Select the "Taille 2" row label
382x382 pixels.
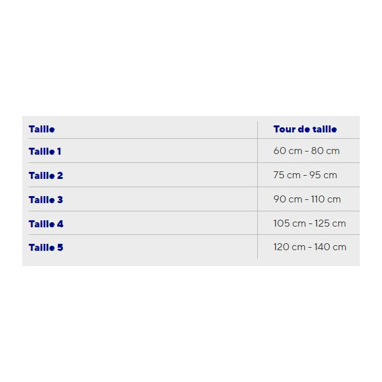tap(46, 176)
